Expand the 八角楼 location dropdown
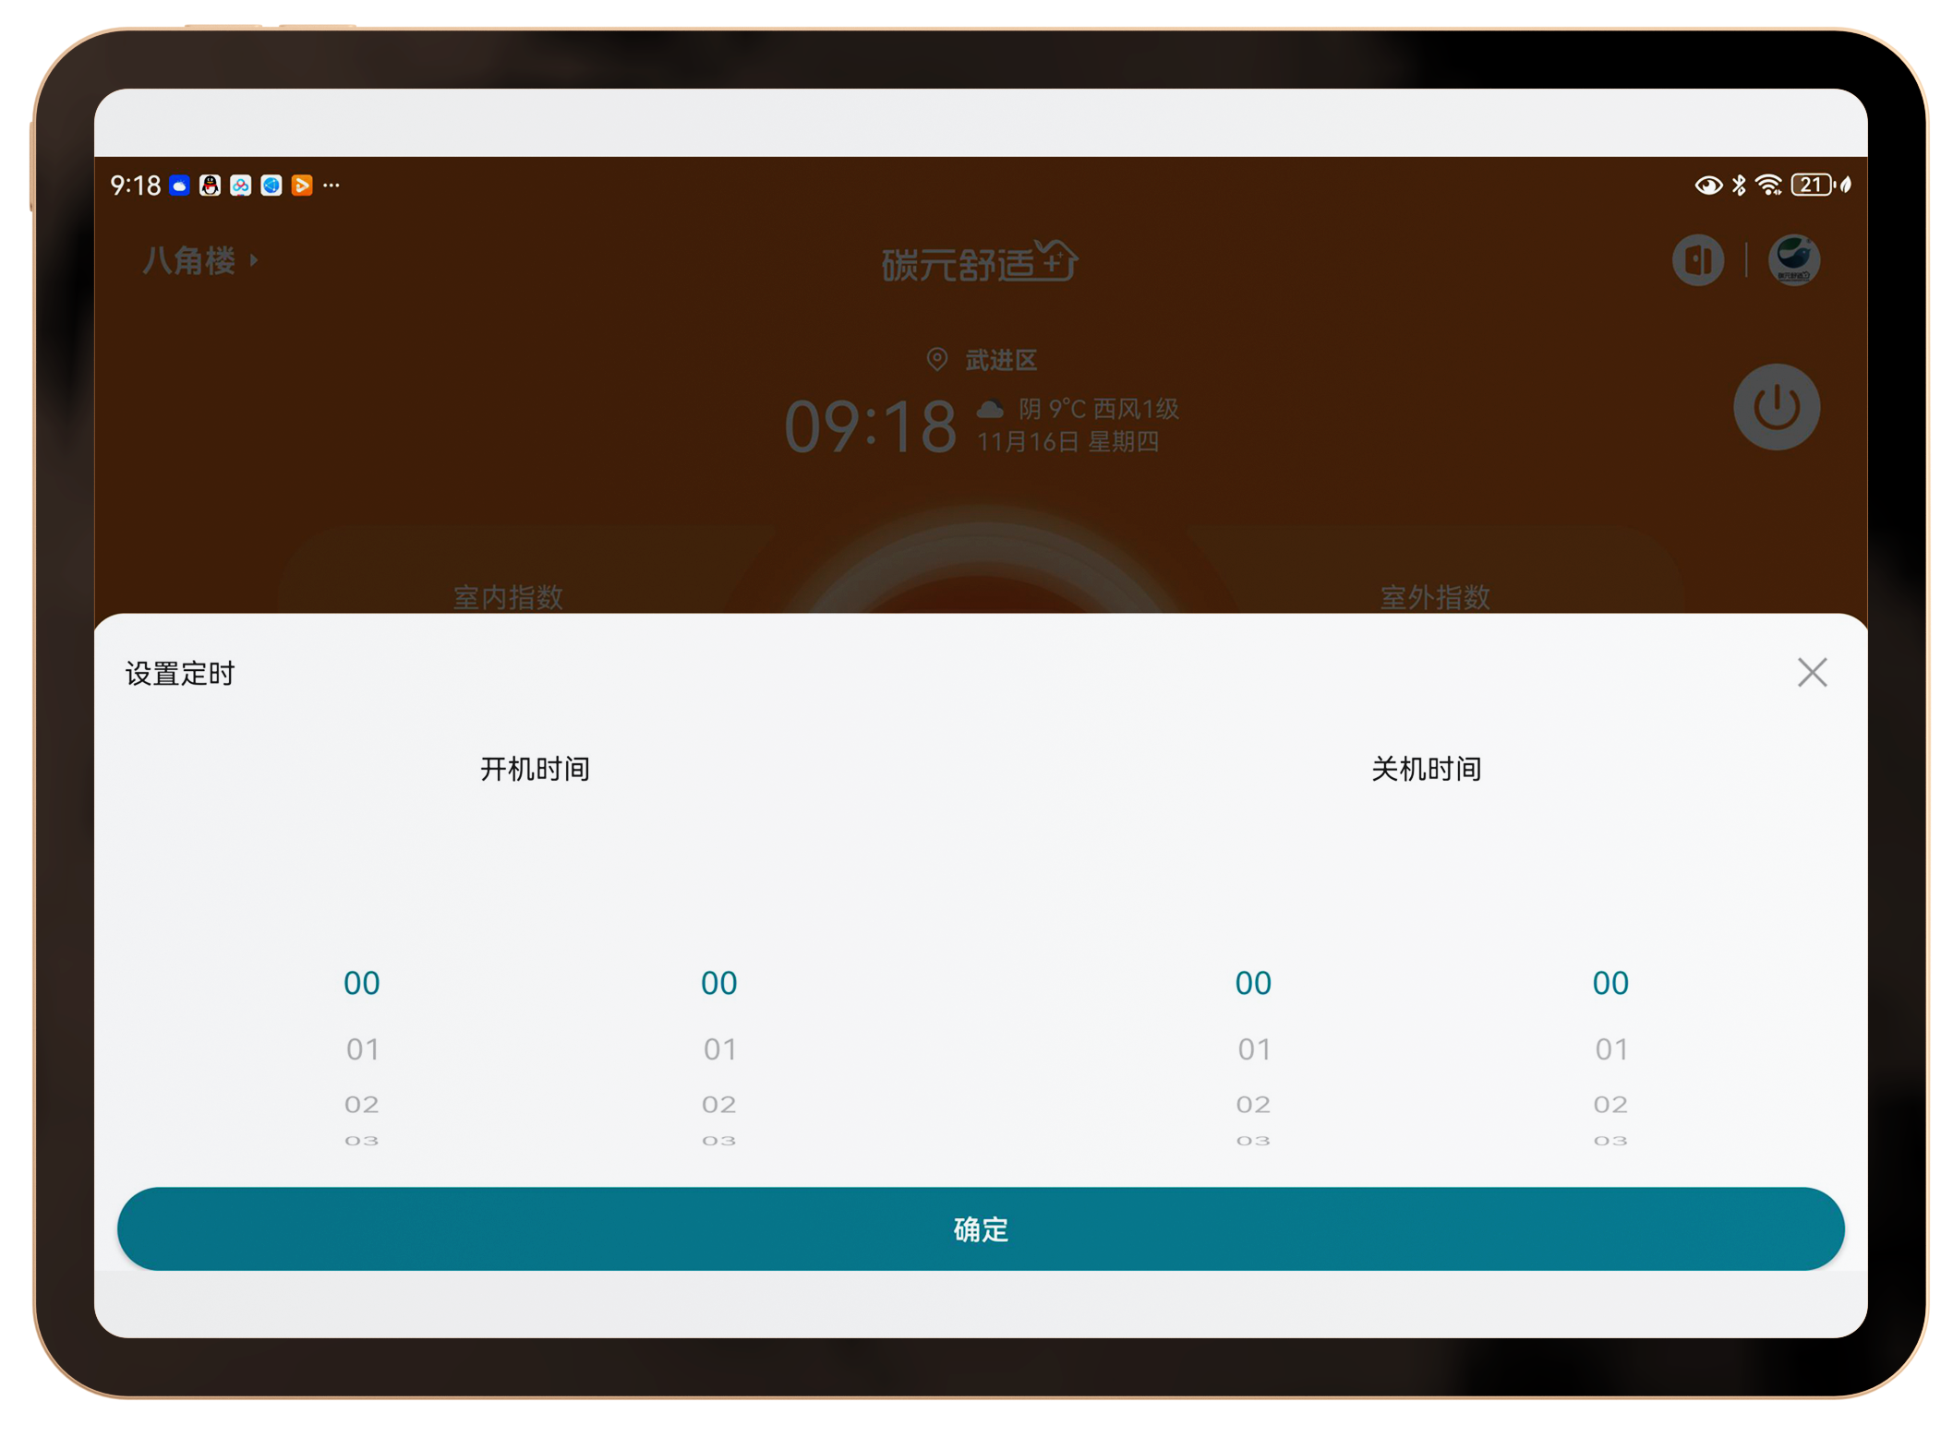This screenshot has height=1437, width=1953. 200,261
